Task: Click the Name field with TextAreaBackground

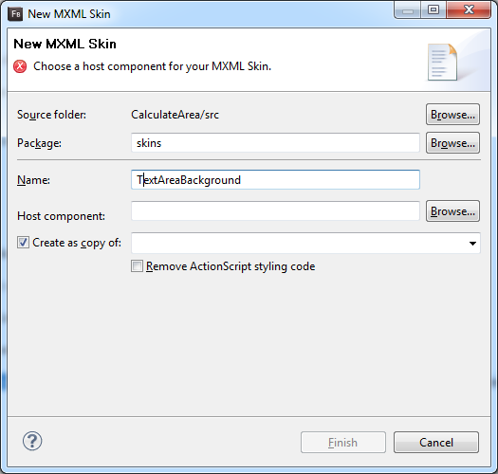Action: [275, 180]
